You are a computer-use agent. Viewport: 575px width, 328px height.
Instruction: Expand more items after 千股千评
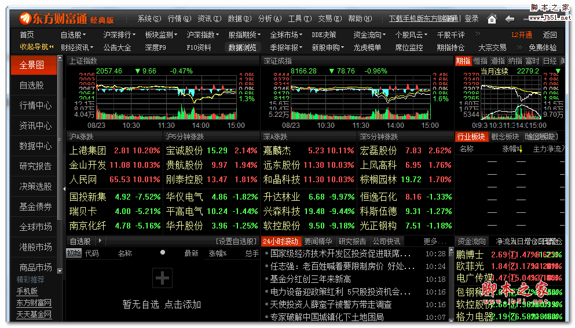click(x=478, y=35)
